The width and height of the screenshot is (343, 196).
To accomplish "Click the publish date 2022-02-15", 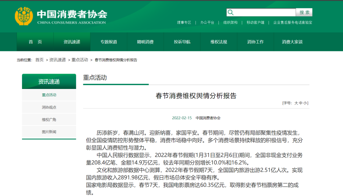I will pyautogui.click(x=182, y=118).
